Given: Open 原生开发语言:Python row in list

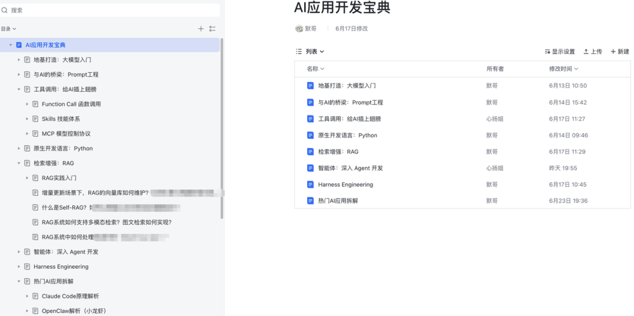Looking at the screenshot, I should (x=463, y=135).
